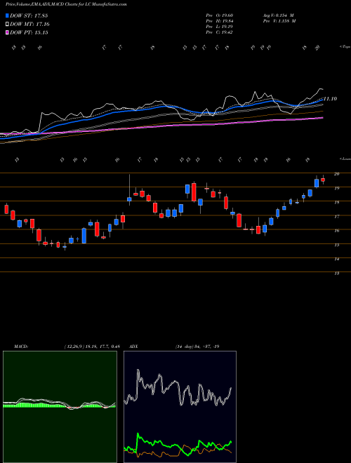Click the ADX (14 day) parameter values
Screen dimensions: 351x463
click(197, 347)
